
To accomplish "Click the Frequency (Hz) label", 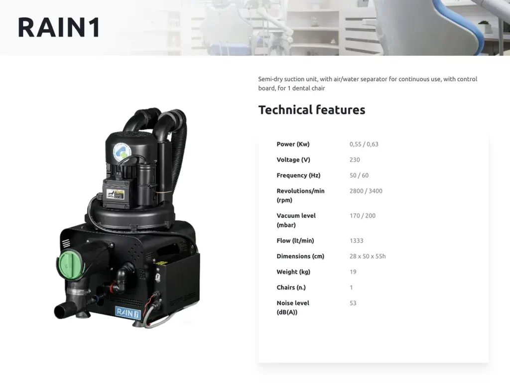I will pyautogui.click(x=298, y=175).
